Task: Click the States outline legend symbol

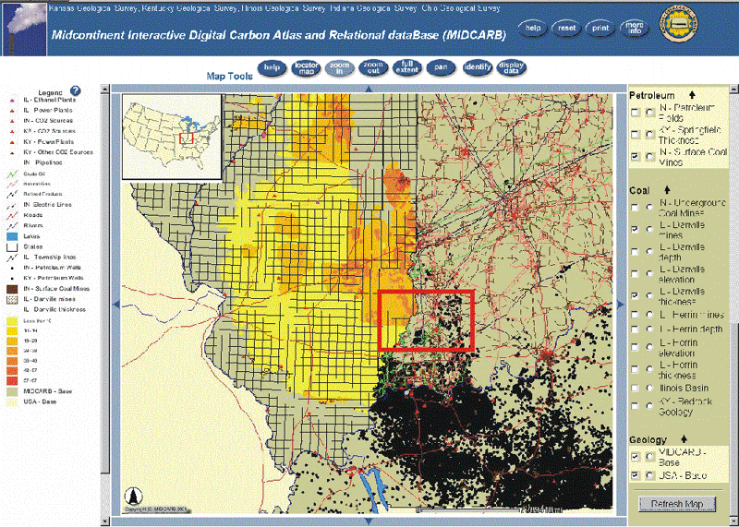Action: 12,246
